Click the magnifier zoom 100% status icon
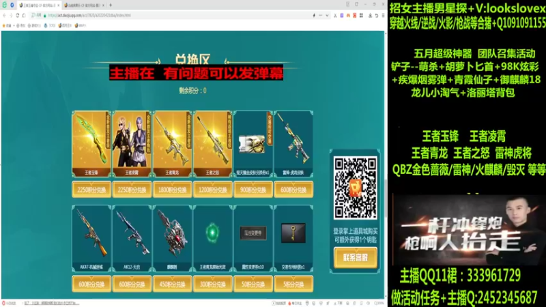The image size is (546, 307). click(x=378, y=303)
